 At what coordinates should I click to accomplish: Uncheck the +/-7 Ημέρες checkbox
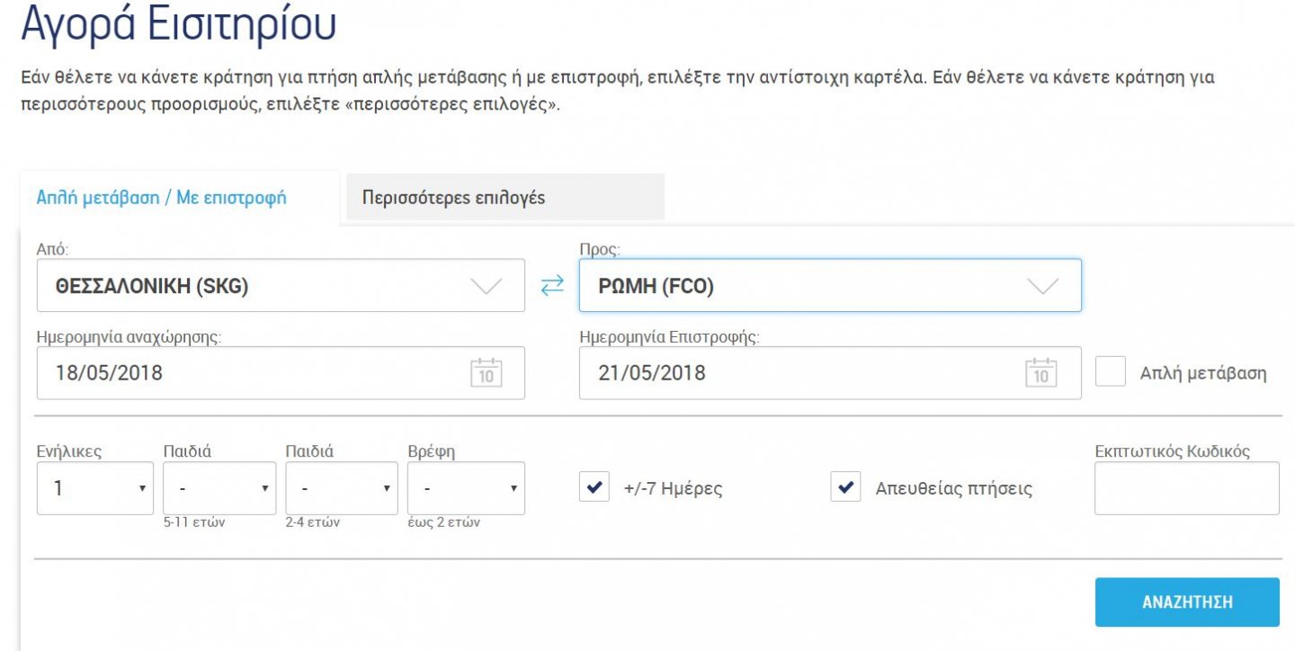[594, 487]
